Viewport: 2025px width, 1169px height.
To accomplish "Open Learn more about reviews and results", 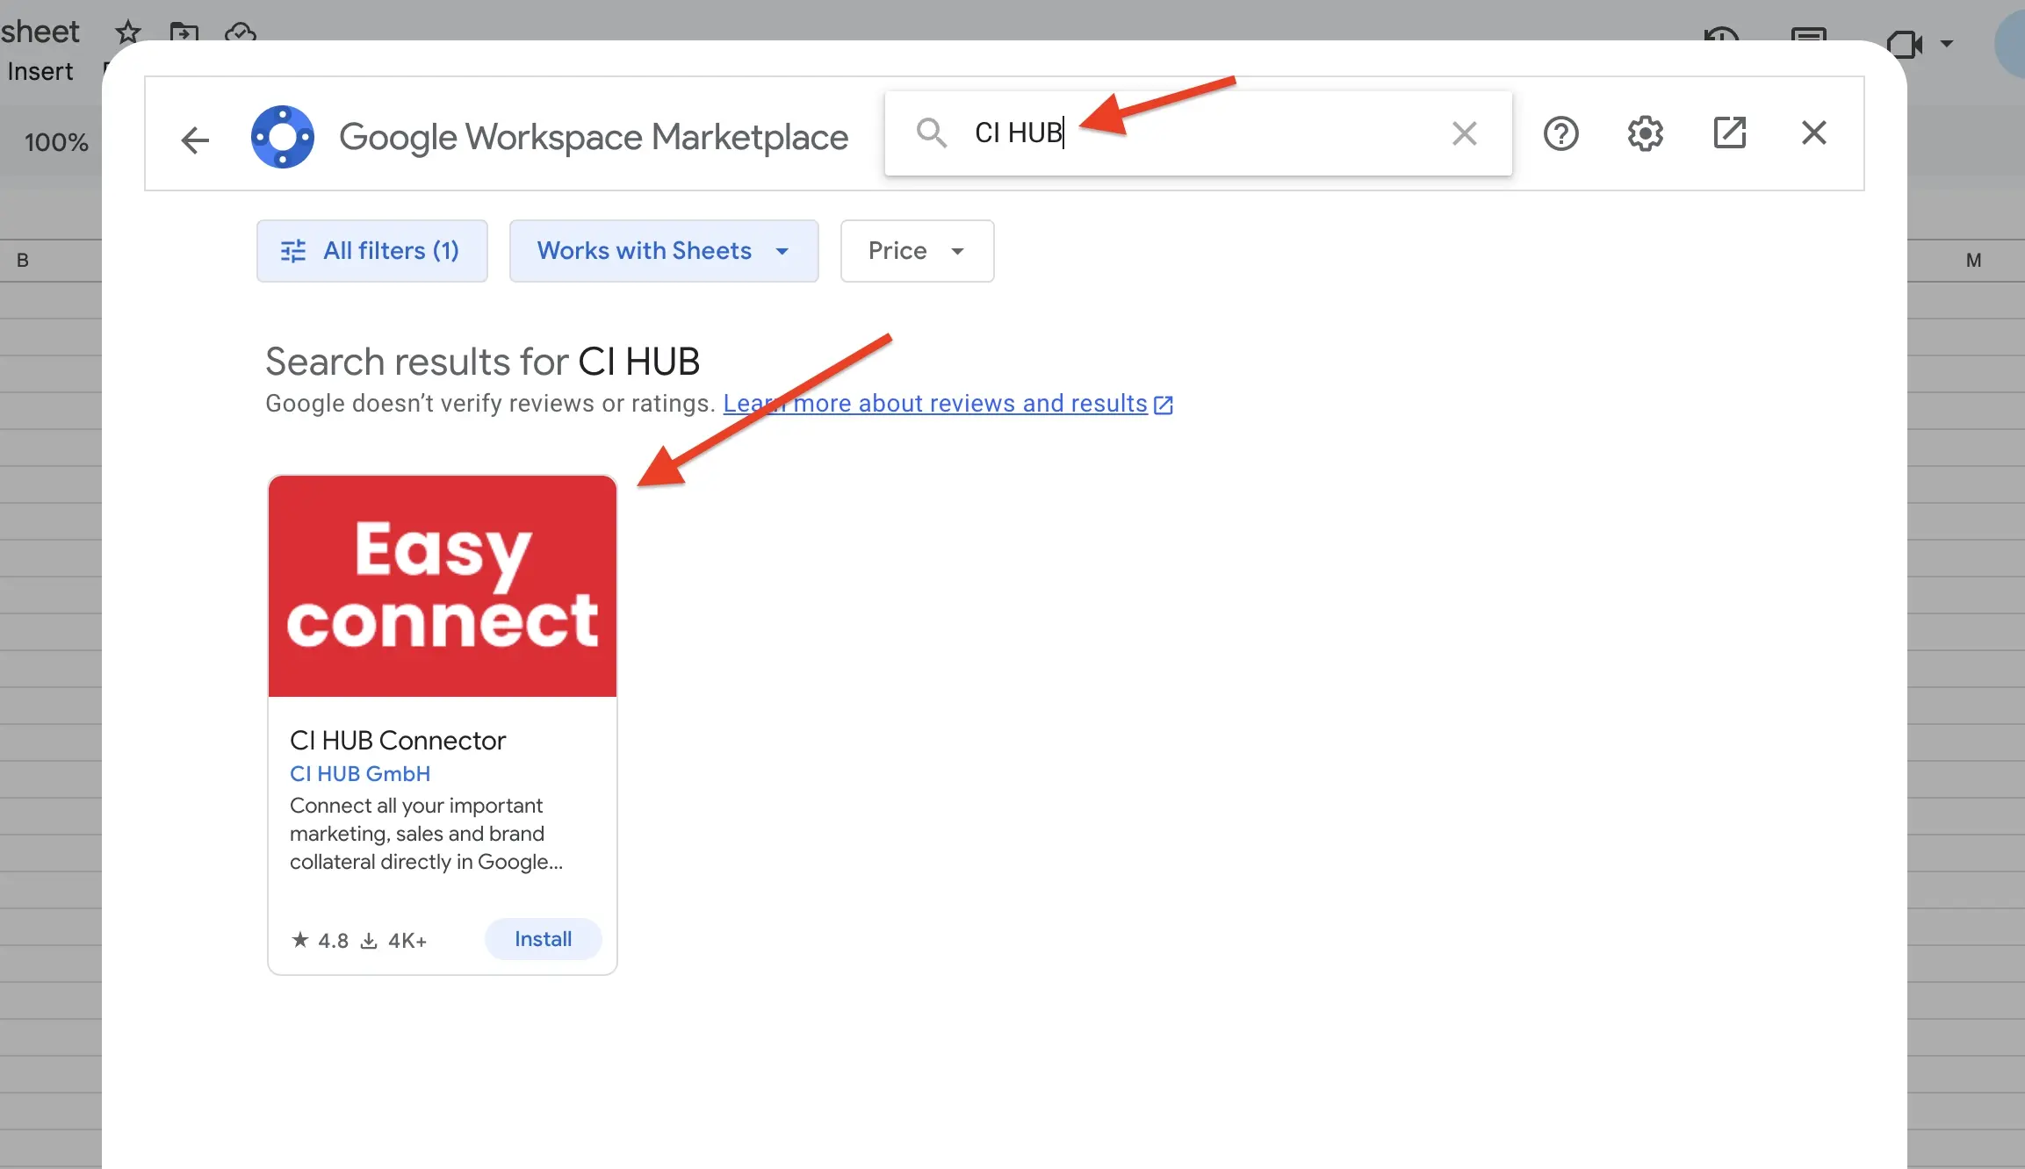I will (948, 404).
